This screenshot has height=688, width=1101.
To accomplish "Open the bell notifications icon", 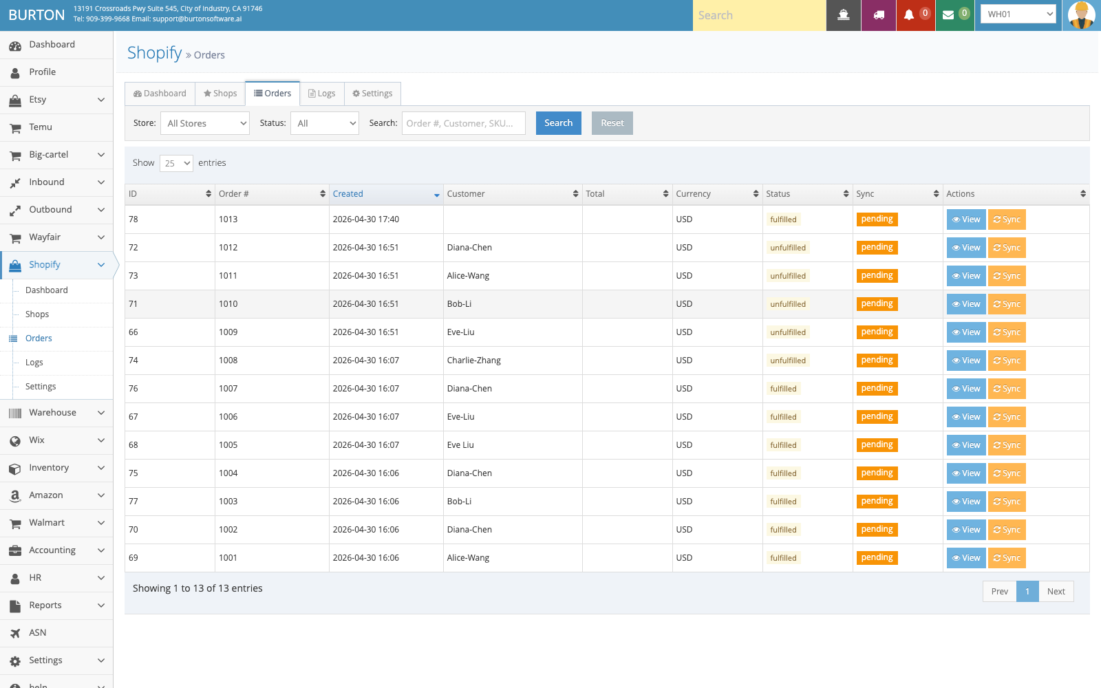I will (909, 15).
